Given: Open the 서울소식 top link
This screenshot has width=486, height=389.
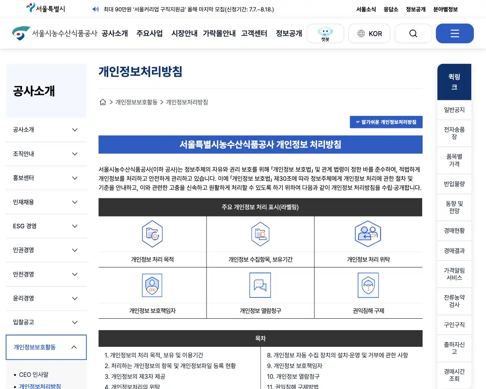Looking at the screenshot, I should [x=366, y=9].
